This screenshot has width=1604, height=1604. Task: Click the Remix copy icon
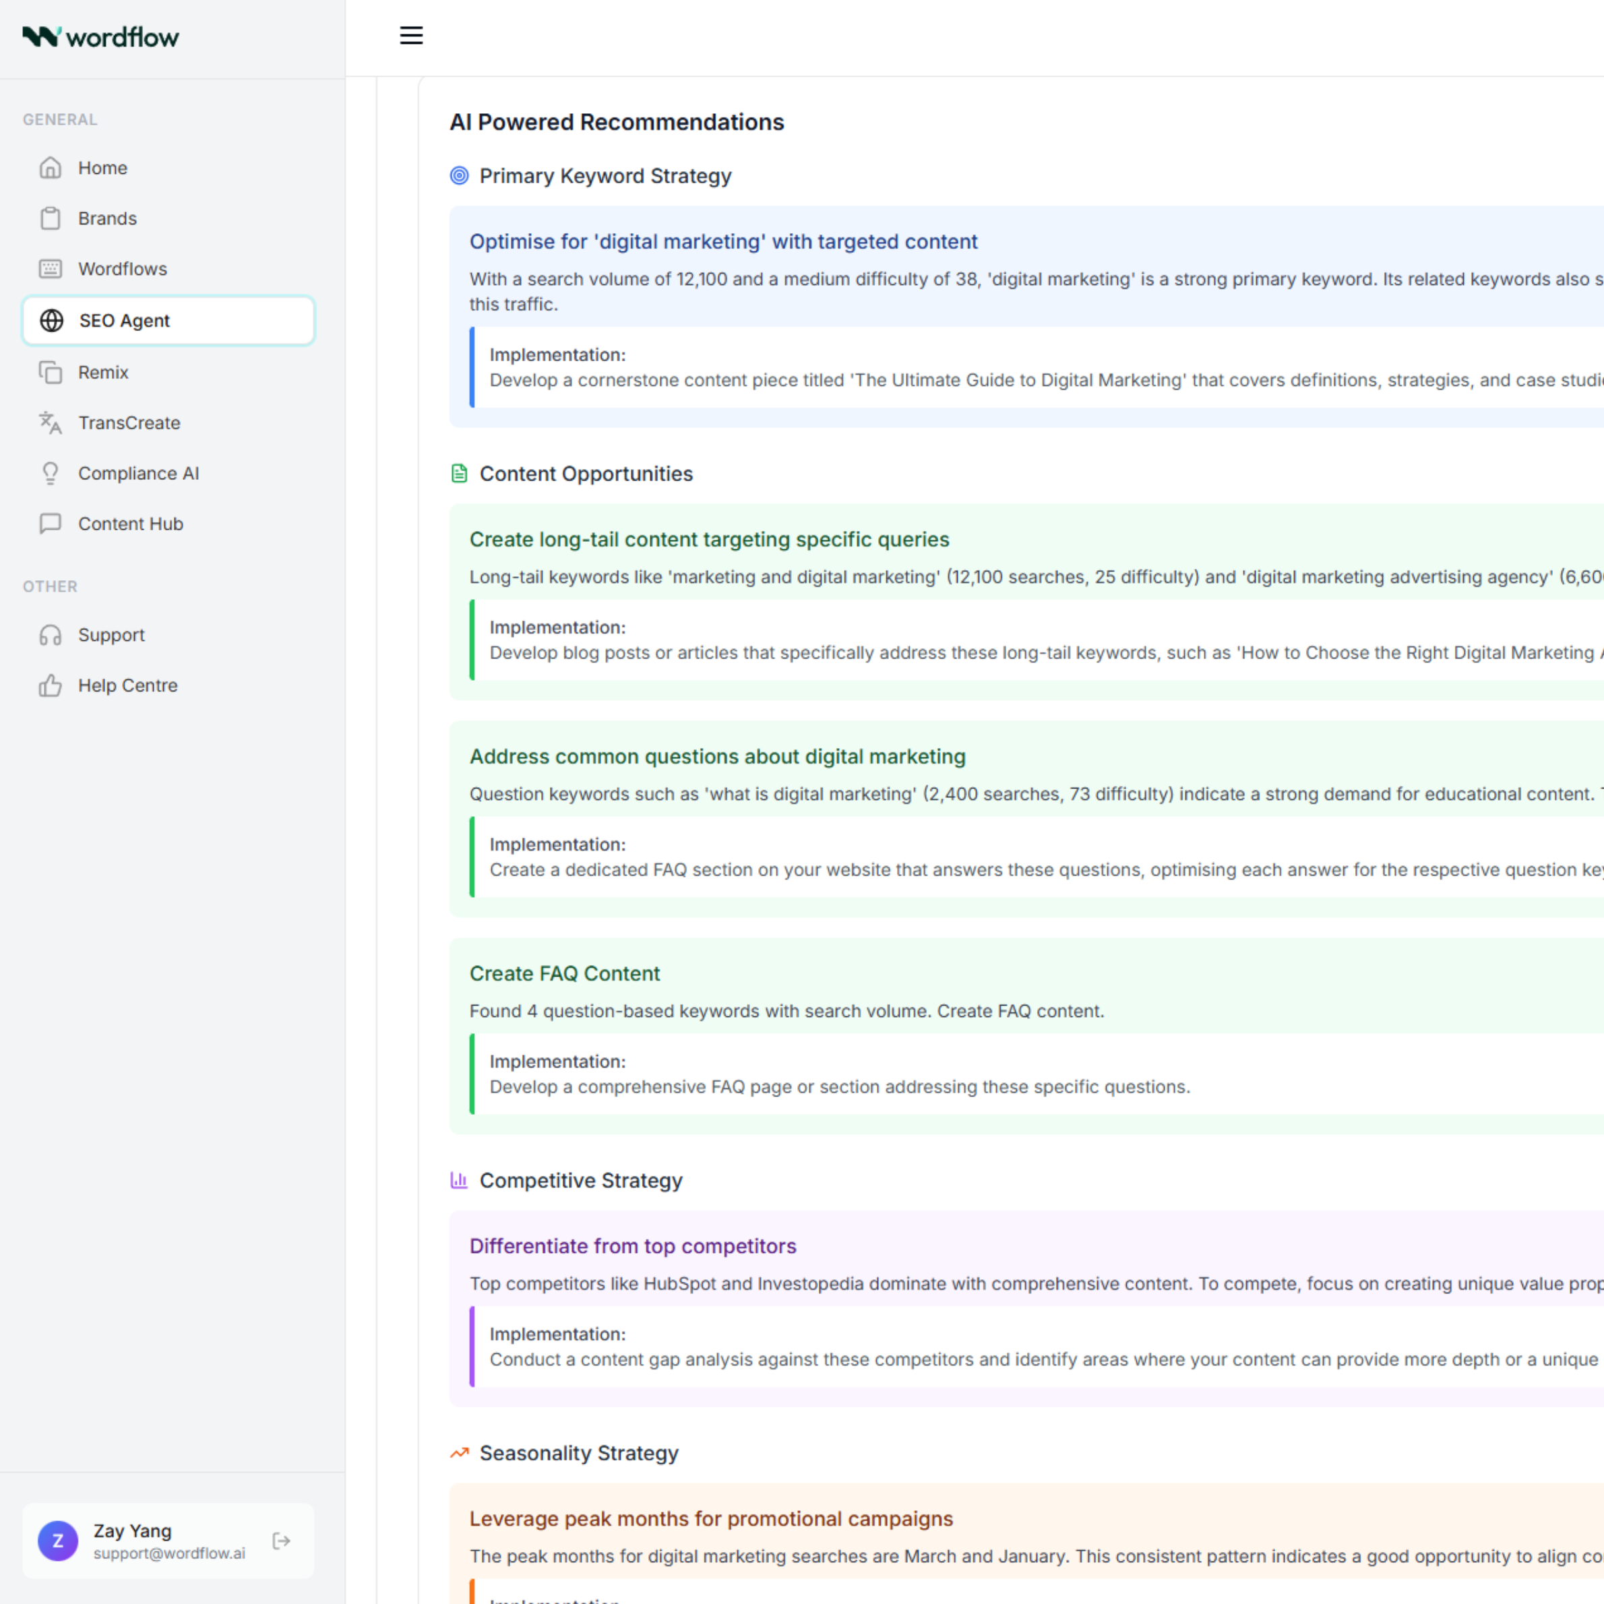pos(51,372)
